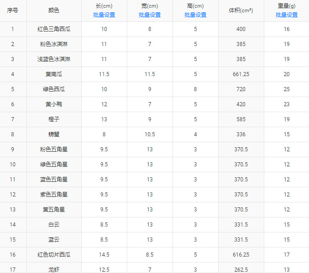This screenshot has width=309, height=273.
Task: Click length 12.5 in 龙虾 row
Action: [104, 270]
